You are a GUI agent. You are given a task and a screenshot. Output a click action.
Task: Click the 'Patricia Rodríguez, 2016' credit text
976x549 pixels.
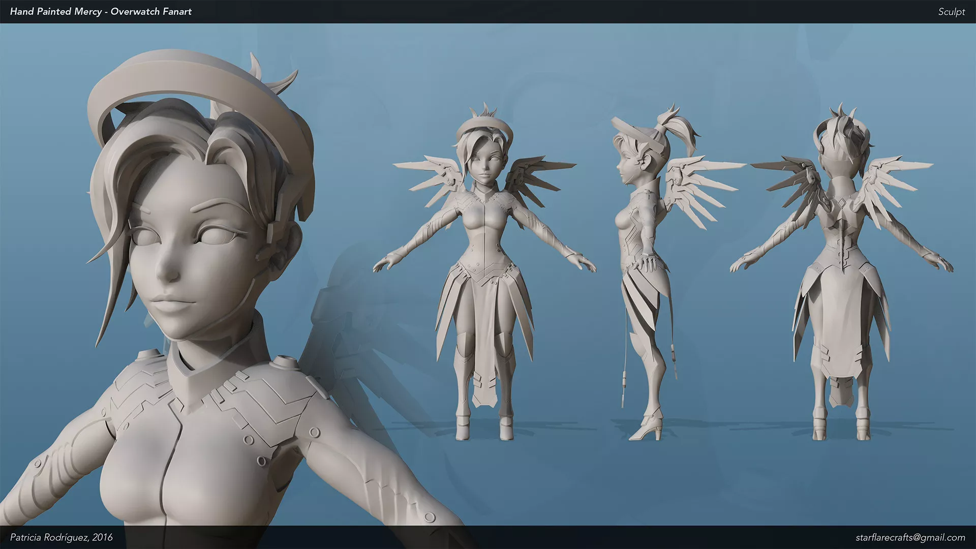click(x=62, y=537)
